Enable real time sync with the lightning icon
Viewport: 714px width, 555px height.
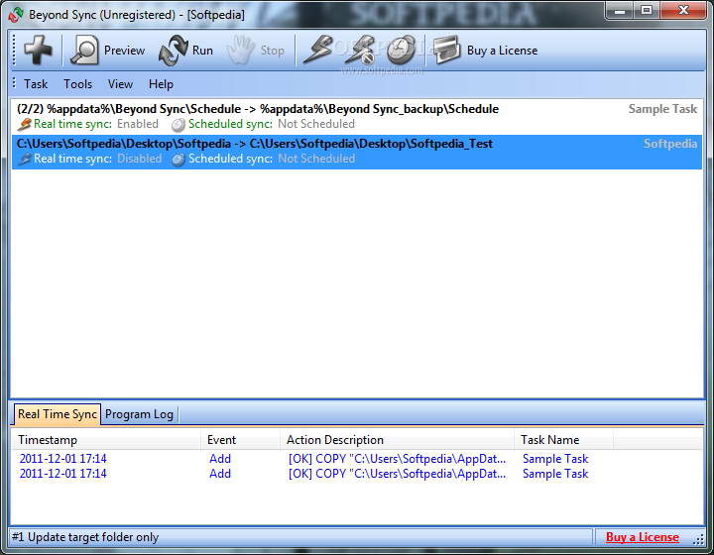pos(318,50)
